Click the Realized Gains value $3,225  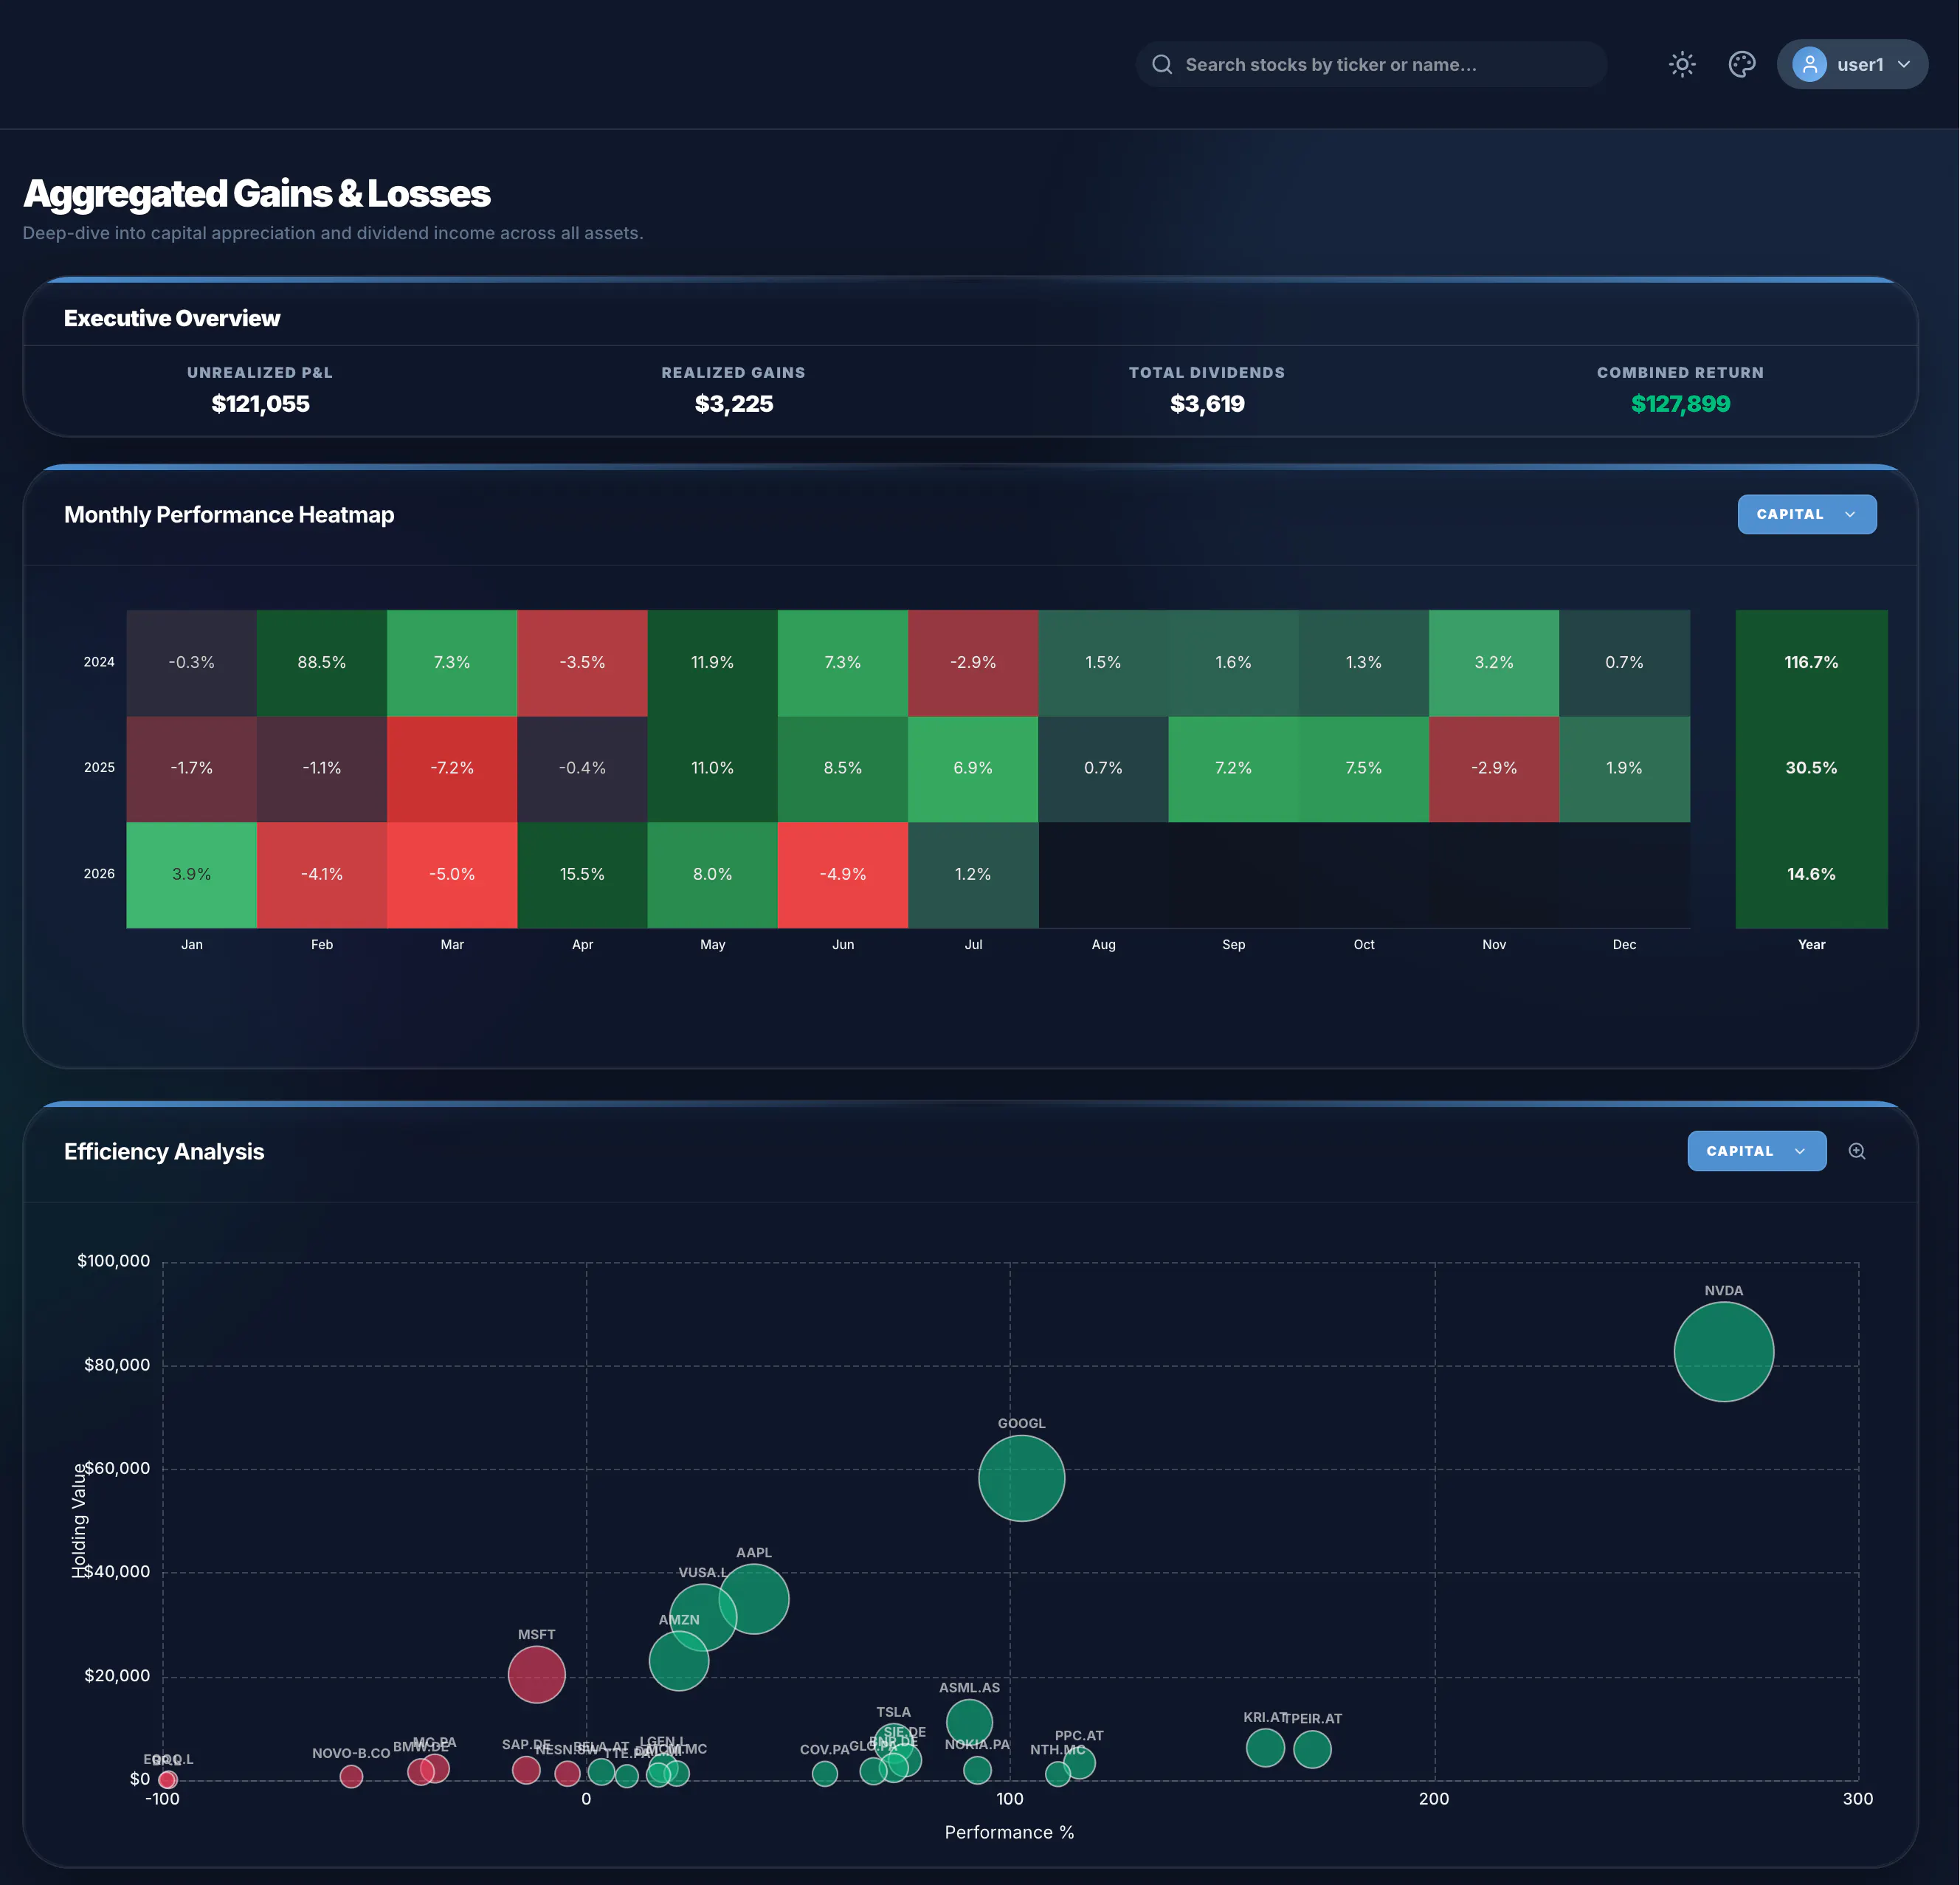pos(734,404)
